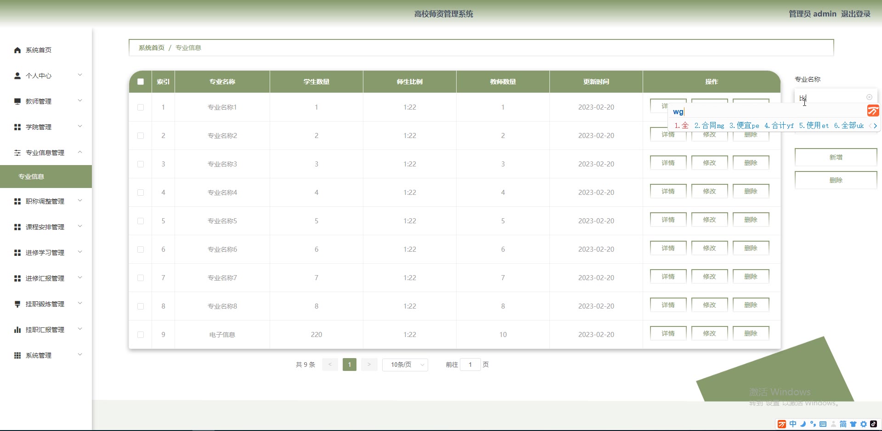Click the 删除 button under 新增

[x=836, y=180]
